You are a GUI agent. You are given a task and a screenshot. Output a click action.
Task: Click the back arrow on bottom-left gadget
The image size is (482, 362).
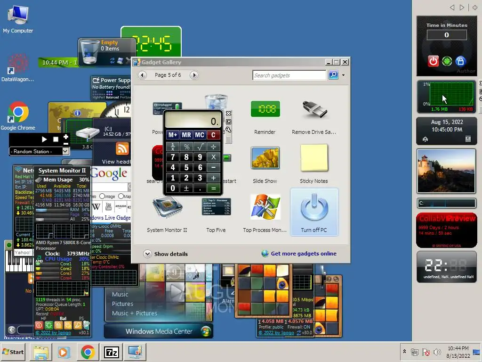[x=12, y=329]
